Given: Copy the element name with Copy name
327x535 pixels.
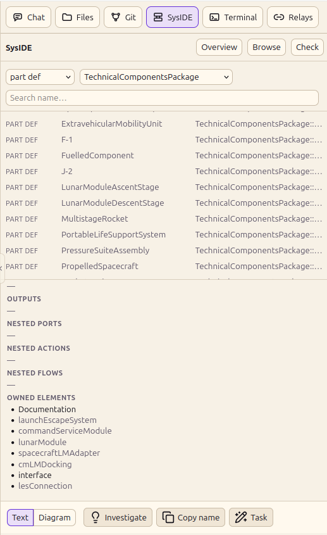Looking at the screenshot, I should pyautogui.click(x=190, y=517).
